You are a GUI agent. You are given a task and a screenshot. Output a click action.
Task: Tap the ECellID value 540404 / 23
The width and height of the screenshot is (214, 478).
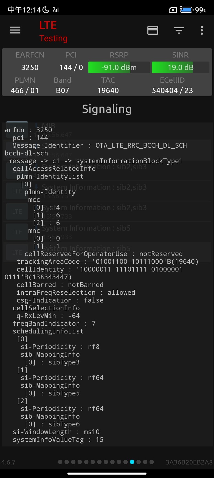[173, 90]
